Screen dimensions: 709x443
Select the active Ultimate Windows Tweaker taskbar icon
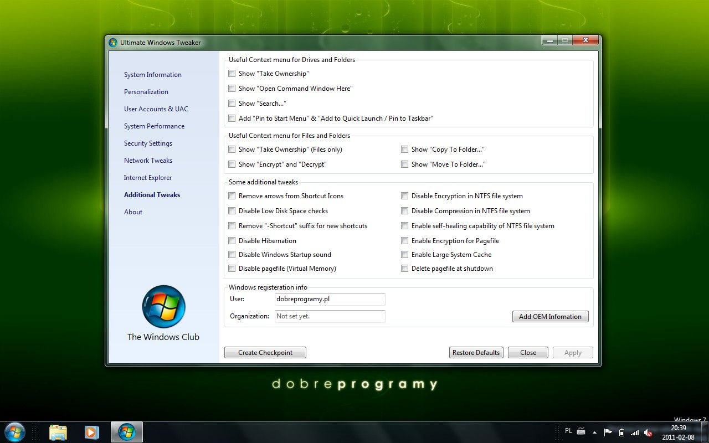click(x=126, y=431)
